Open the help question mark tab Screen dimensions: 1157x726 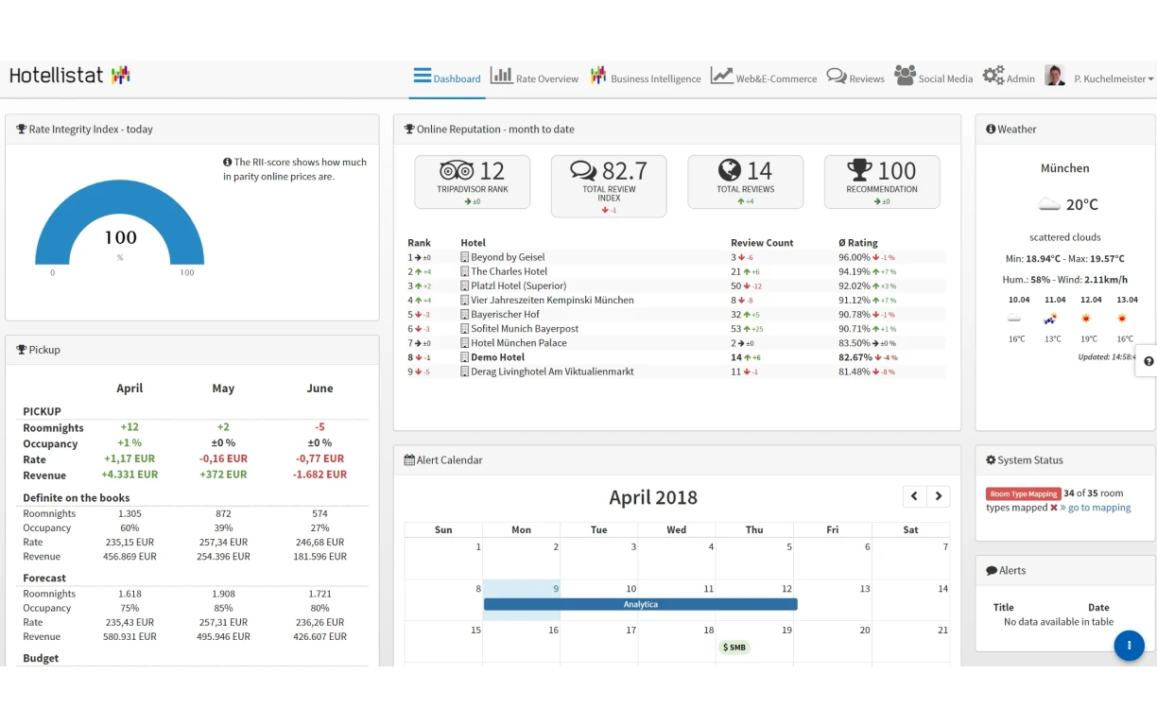tap(1148, 361)
